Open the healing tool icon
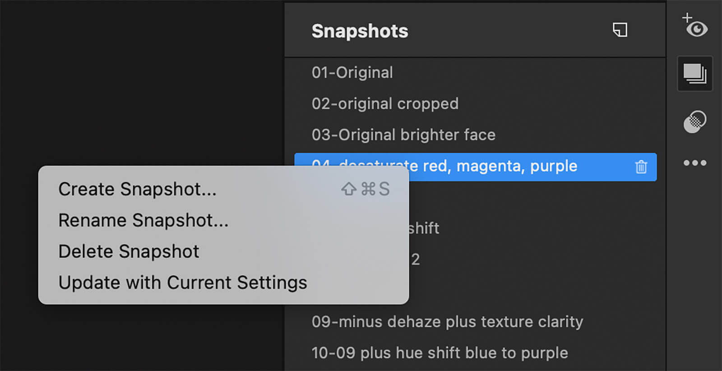This screenshot has width=722, height=371. tap(695, 121)
